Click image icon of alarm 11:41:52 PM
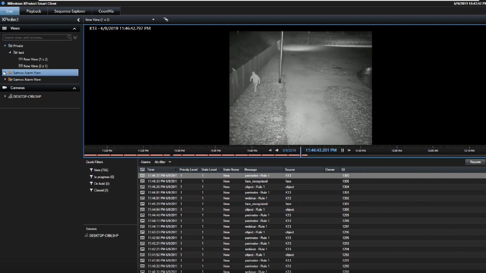This screenshot has height=273, width=486. [x=143, y=255]
